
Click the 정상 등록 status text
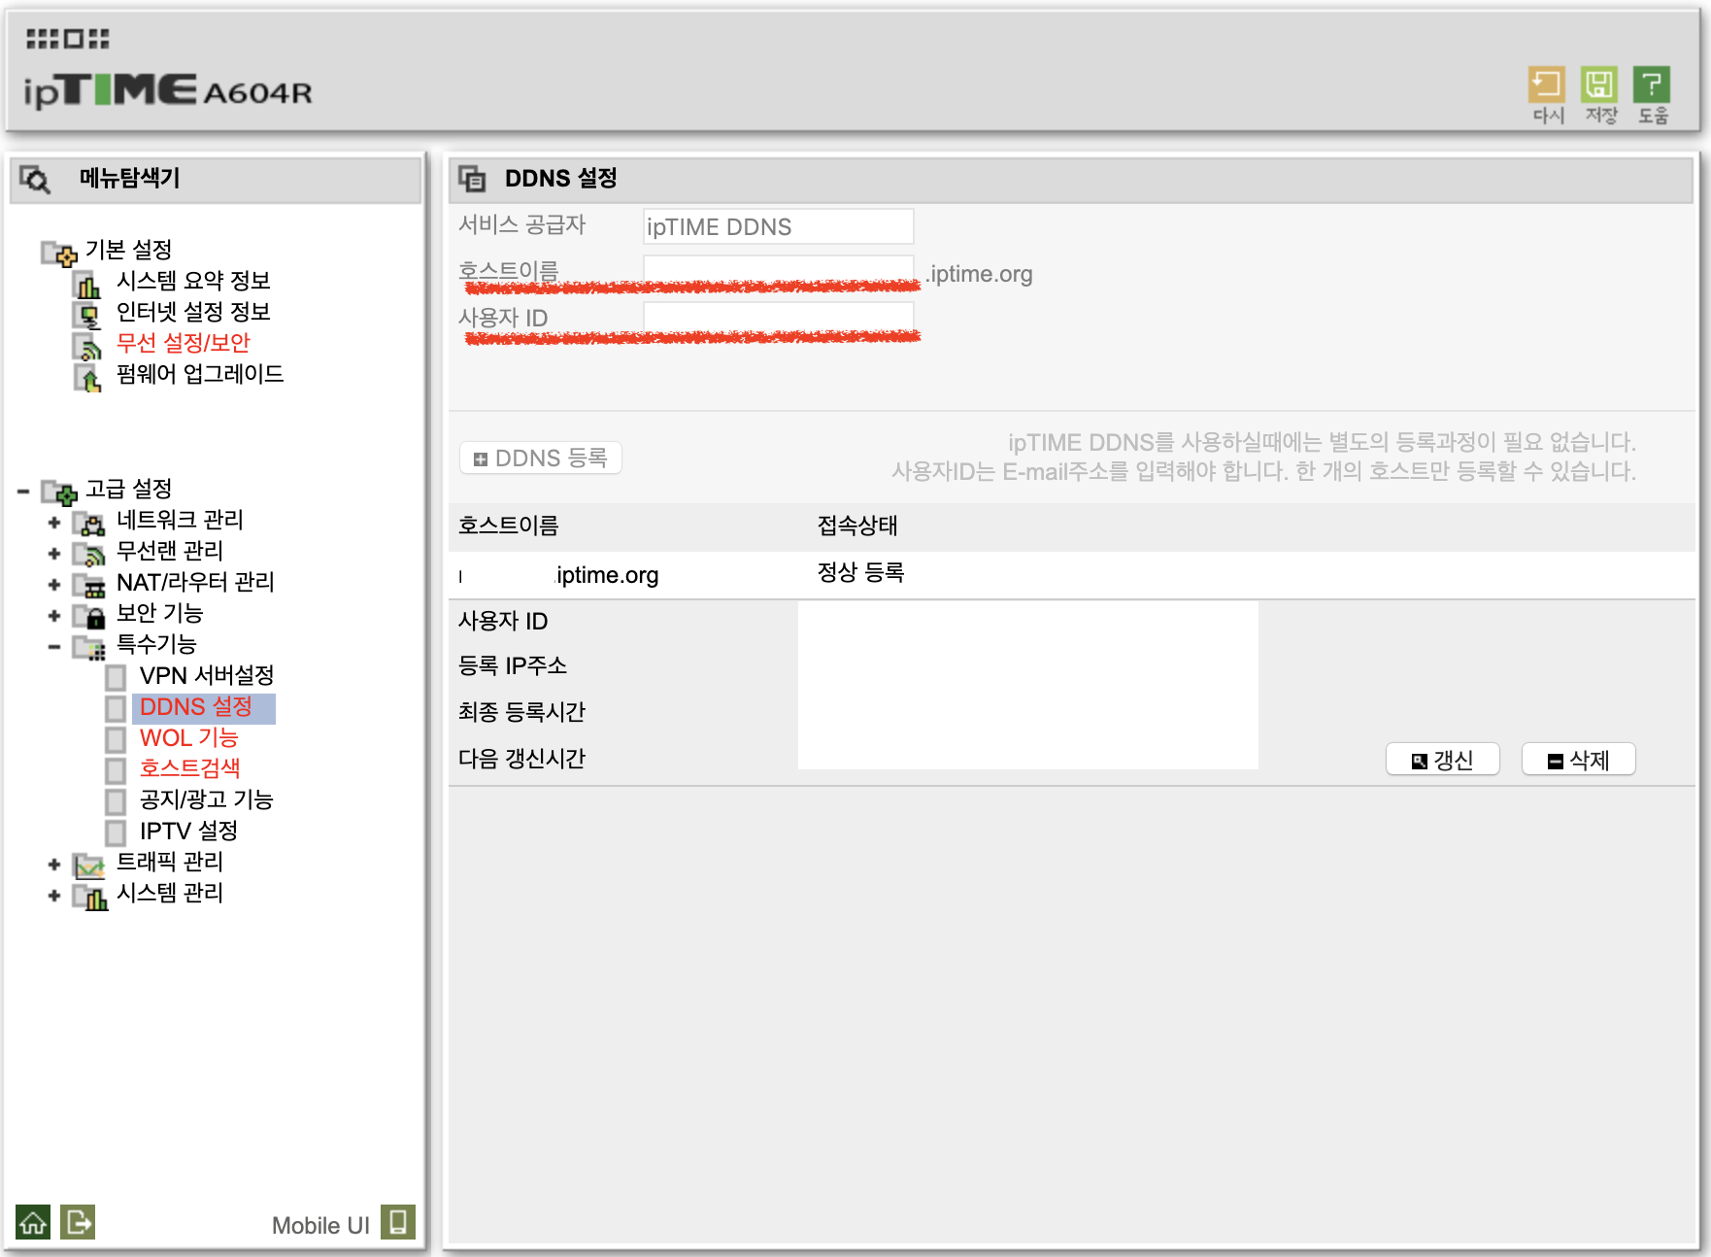click(860, 573)
